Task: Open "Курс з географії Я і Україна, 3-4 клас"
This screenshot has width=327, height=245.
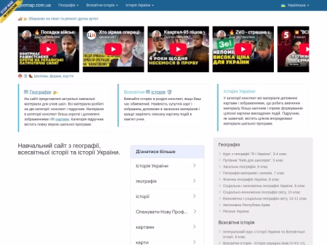Action: [x=255, y=154]
